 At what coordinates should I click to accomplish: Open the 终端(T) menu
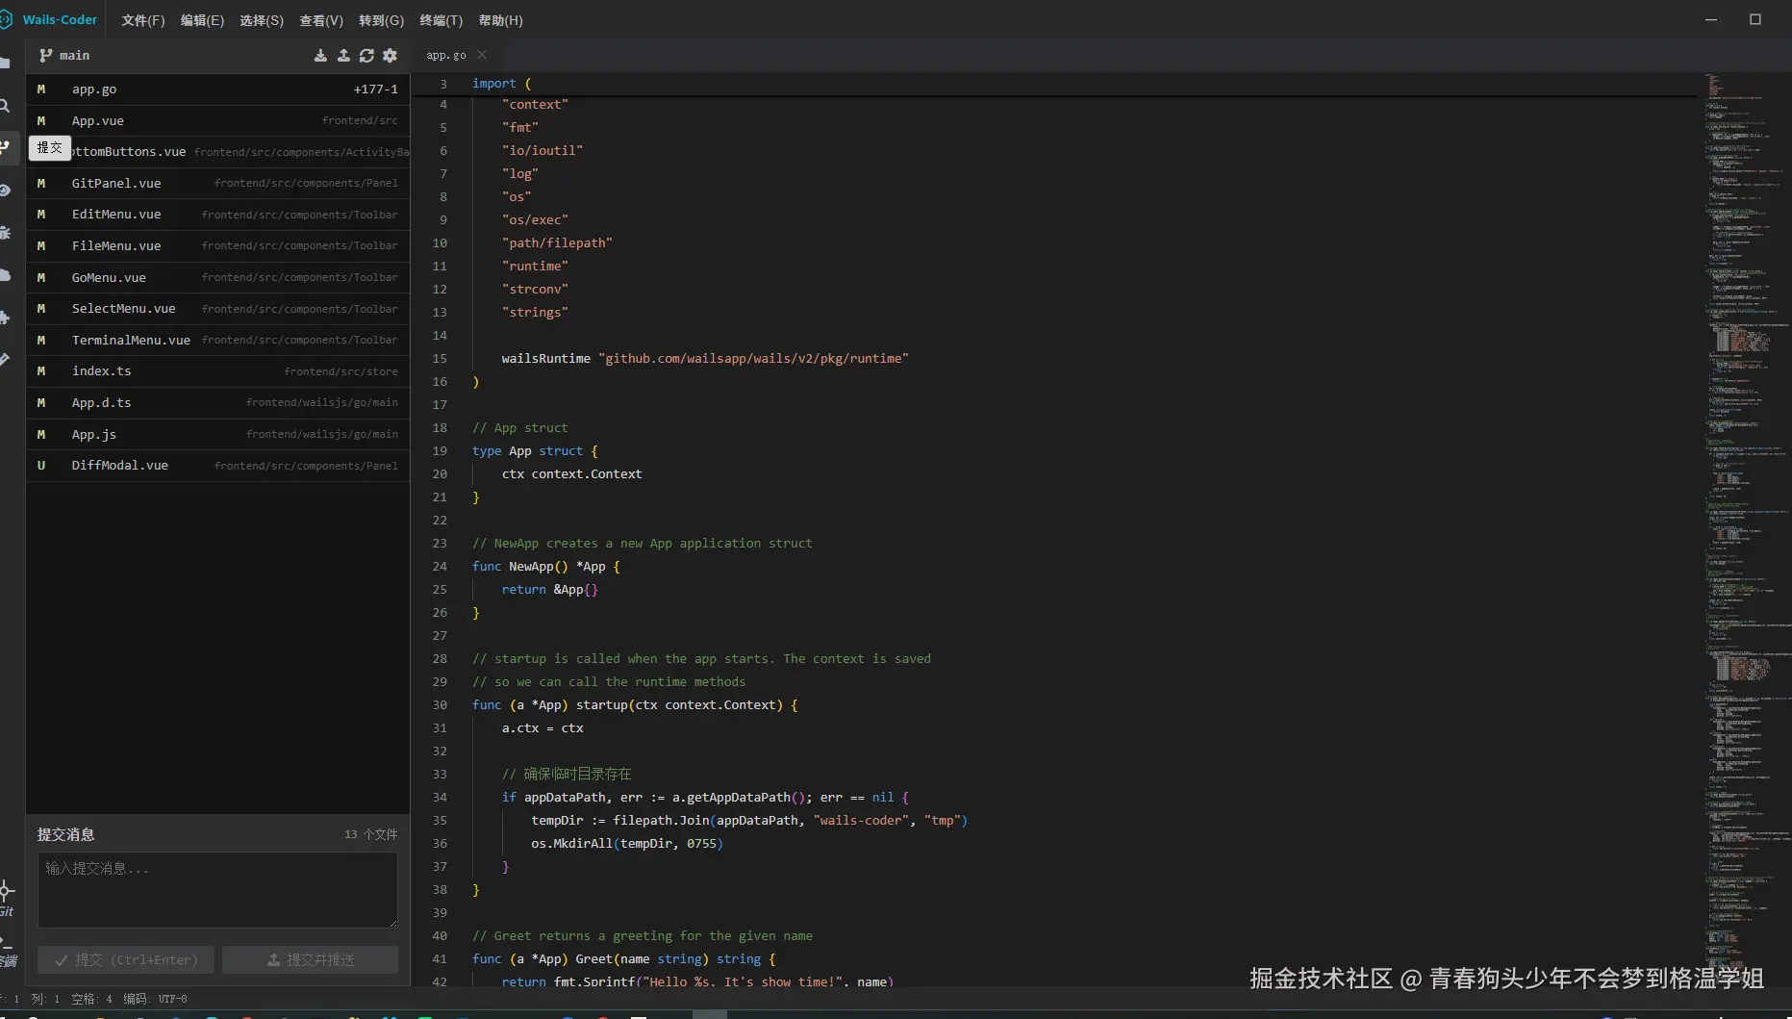coord(441,20)
